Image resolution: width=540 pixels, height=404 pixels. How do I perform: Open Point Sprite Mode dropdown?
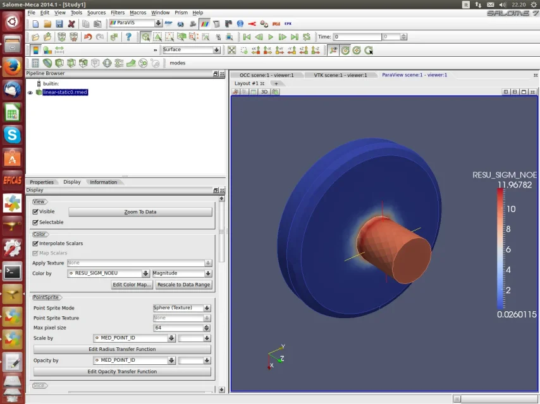tap(207, 308)
